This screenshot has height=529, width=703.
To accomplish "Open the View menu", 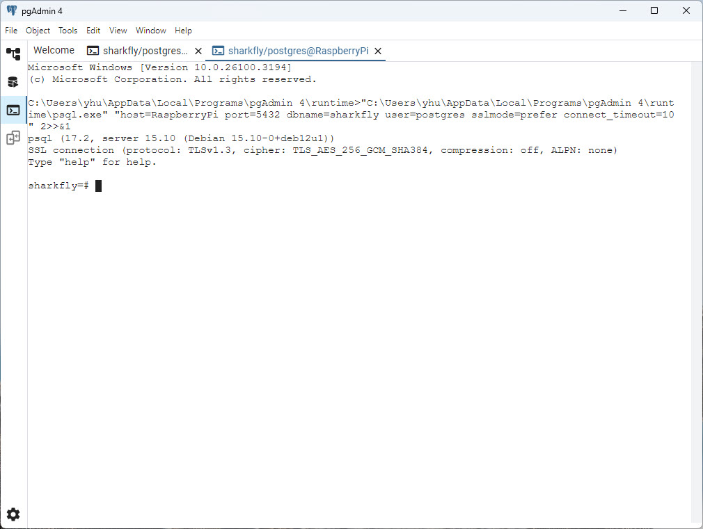I will pos(118,31).
